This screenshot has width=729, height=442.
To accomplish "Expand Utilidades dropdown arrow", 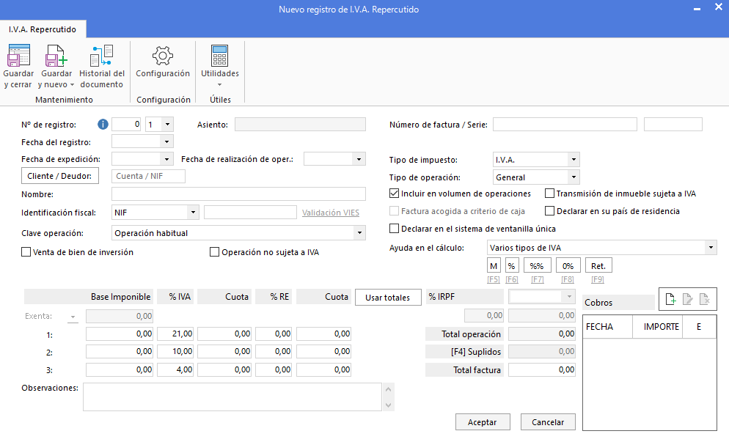I will (x=219, y=84).
